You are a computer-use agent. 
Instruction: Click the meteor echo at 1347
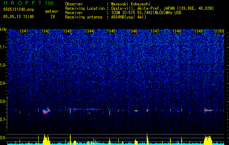coord(147,110)
